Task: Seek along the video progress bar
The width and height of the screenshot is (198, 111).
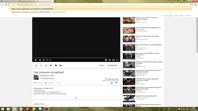Action: (x=76, y=58)
